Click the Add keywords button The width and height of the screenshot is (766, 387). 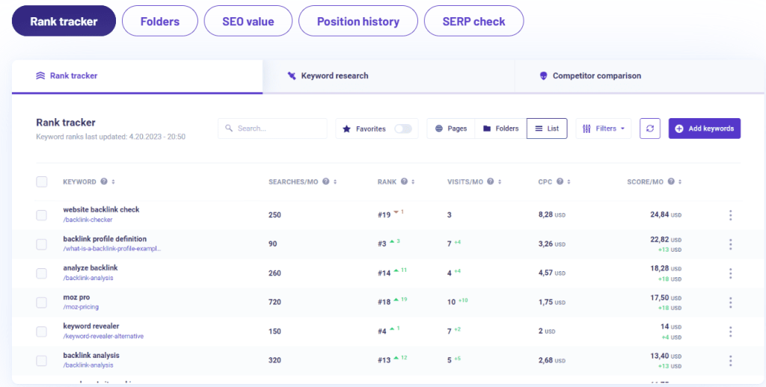[x=704, y=129]
